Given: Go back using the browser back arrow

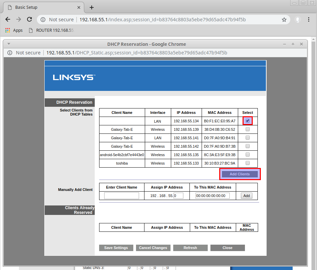Looking at the screenshot, I should point(8,19).
